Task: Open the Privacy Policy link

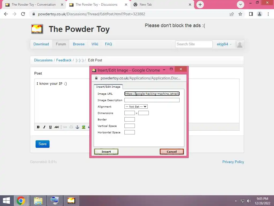Action: pos(233,162)
